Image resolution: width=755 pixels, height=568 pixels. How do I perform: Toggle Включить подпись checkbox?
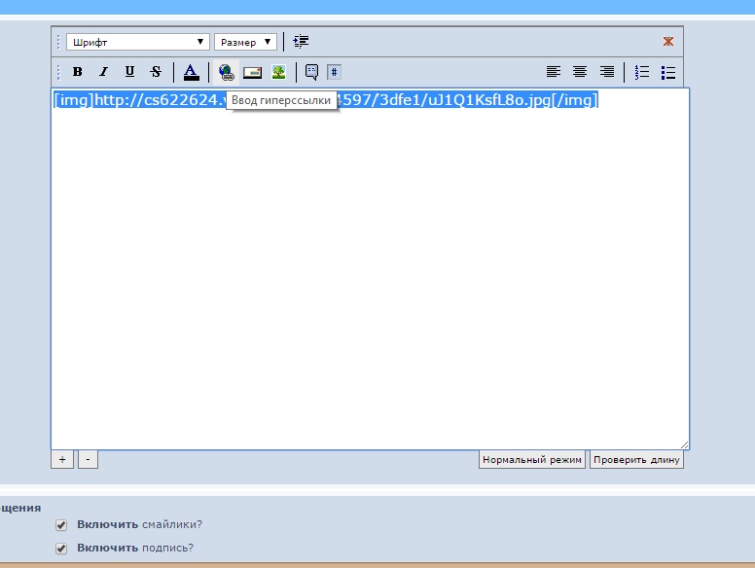pyautogui.click(x=61, y=549)
